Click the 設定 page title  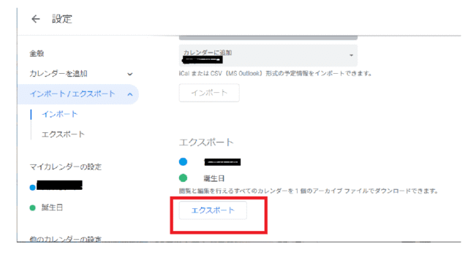(x=61, y=19)
